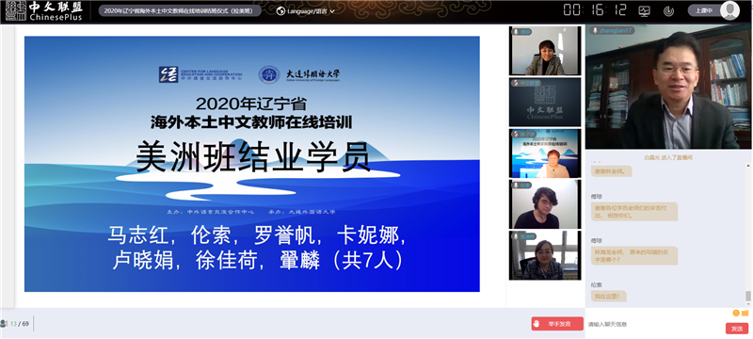The height and width of the screenshot is (339, 753).
Task: Open the device check monitor icon
Action: 644,10
